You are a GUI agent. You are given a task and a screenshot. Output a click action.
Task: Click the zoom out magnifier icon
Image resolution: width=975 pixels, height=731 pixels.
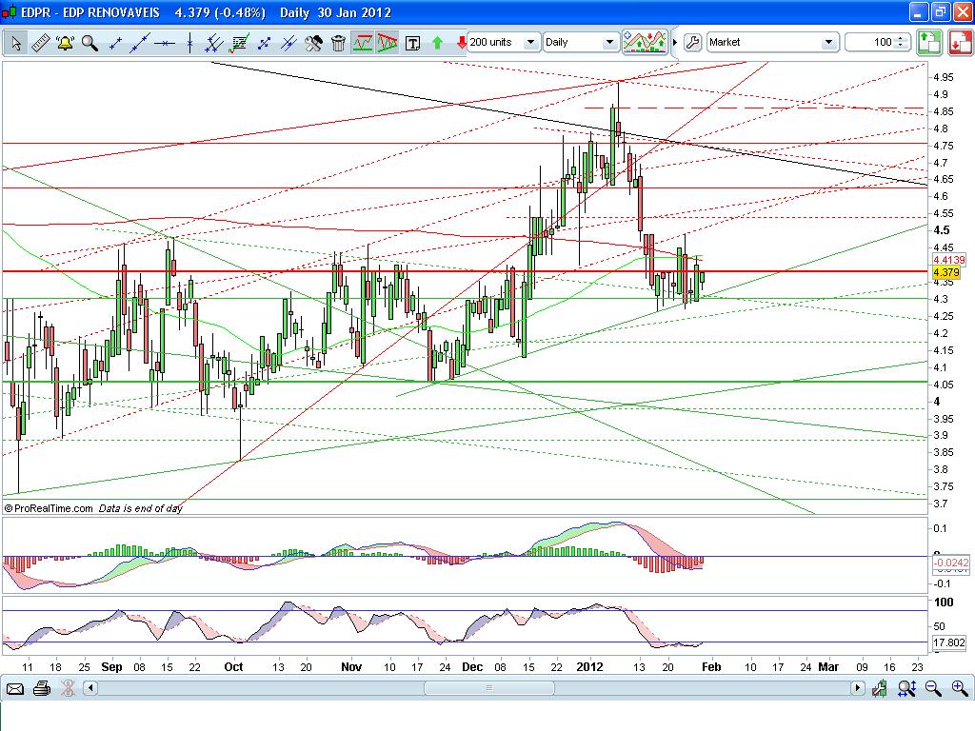933,688
